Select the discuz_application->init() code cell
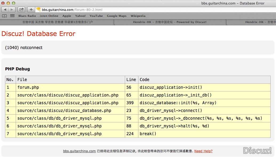Image resolution: width=276 pixels, height=157 pixels. pos(204,87)
